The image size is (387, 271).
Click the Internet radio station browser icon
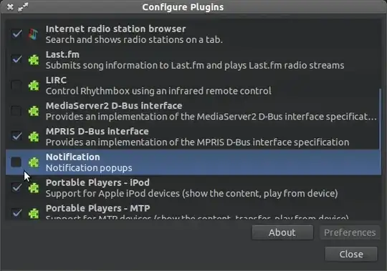click(x=33, y=34)
